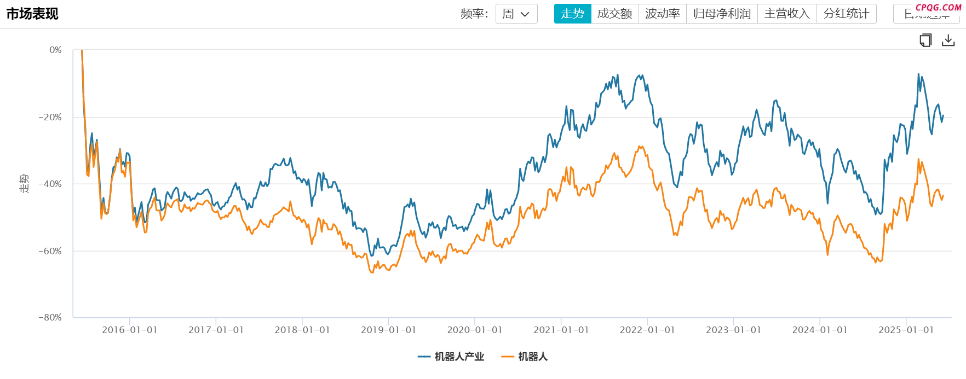Image resolution: width=966 pixels, height=379 pixels.
Task: Toggle the blue 机器人产业 legend series
Action: 451,357
